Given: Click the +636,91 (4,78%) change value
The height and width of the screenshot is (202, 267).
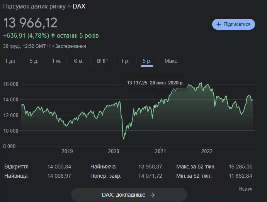Looking at the screenshot, I should [26, 36].
